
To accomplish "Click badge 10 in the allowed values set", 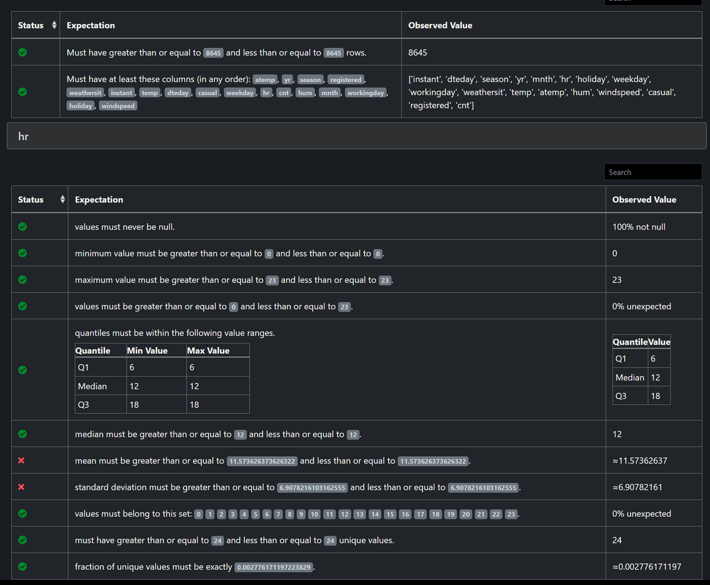I will pos(314,514).
